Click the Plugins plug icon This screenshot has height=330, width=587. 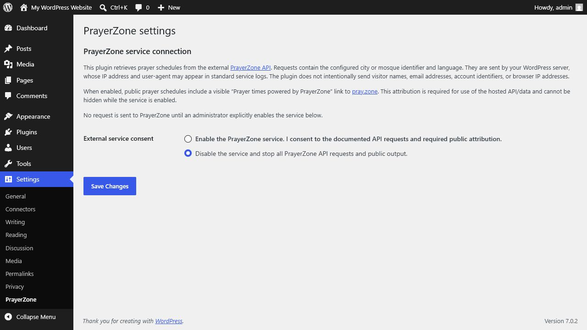coord(8,132)
